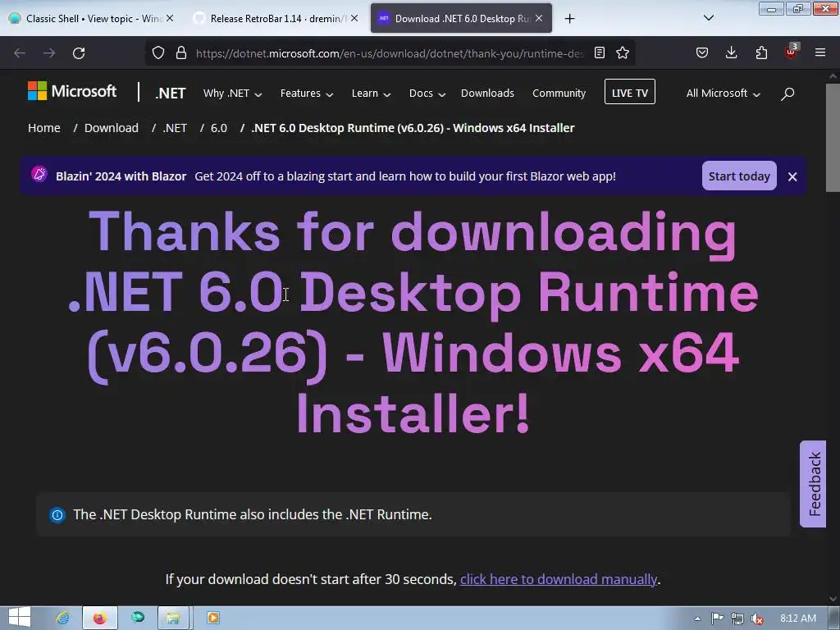Viewport: 840px width, 630px height.
Task: Open the uBlock Origin extension icon
Action: [x=791, y=52]
